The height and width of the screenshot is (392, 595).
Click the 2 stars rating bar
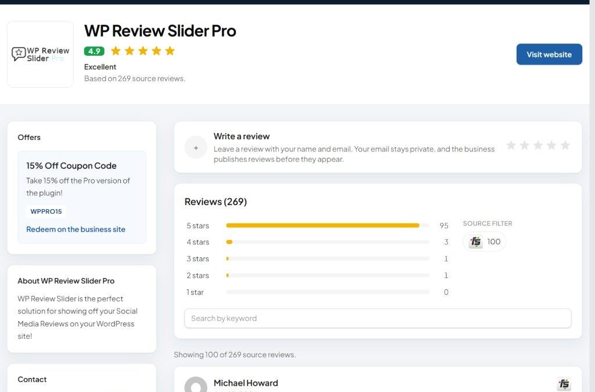coord(328,275)
